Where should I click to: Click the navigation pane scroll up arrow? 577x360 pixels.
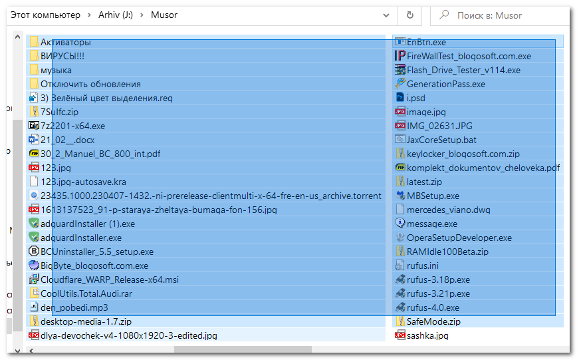(17, 37)
